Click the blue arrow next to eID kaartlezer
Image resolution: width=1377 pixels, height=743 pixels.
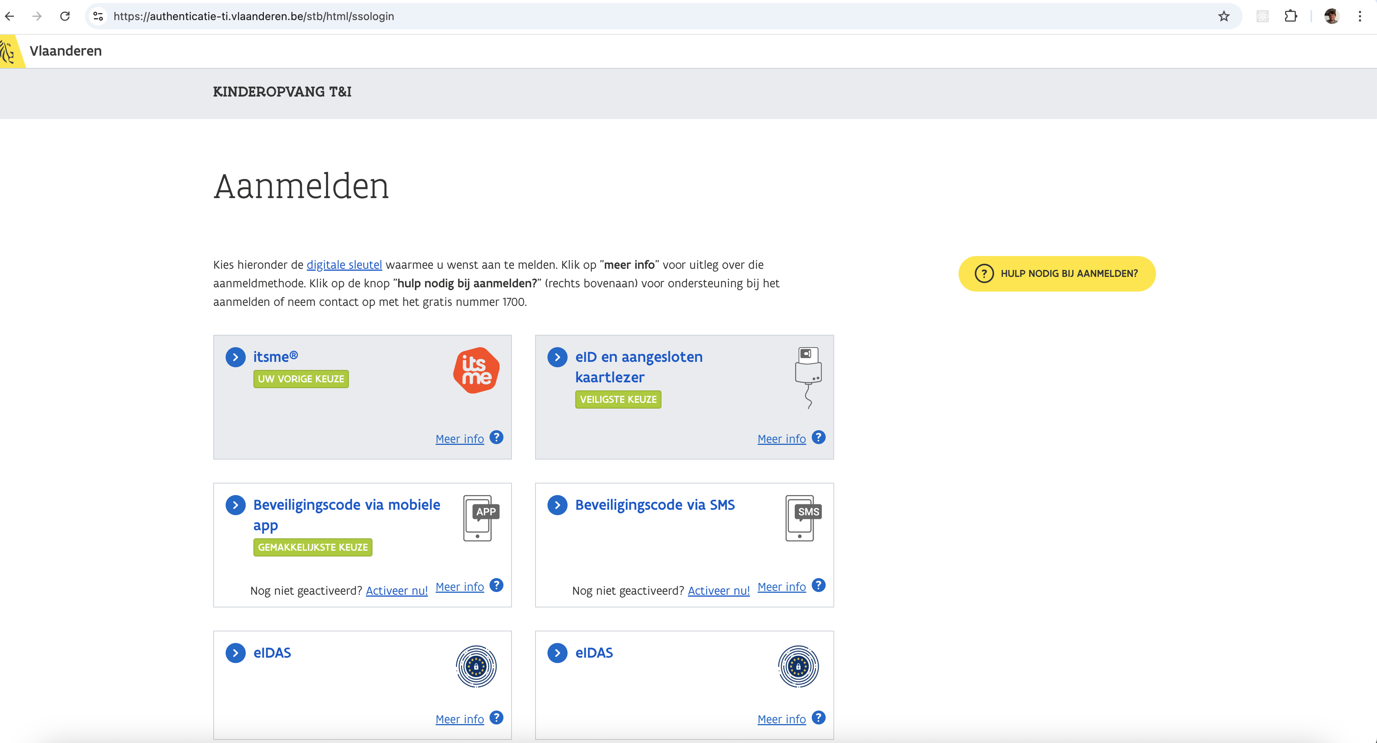point(557,357)
